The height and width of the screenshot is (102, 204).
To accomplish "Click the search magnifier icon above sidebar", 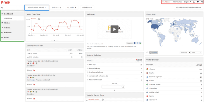I will click(x=2, y=8).
